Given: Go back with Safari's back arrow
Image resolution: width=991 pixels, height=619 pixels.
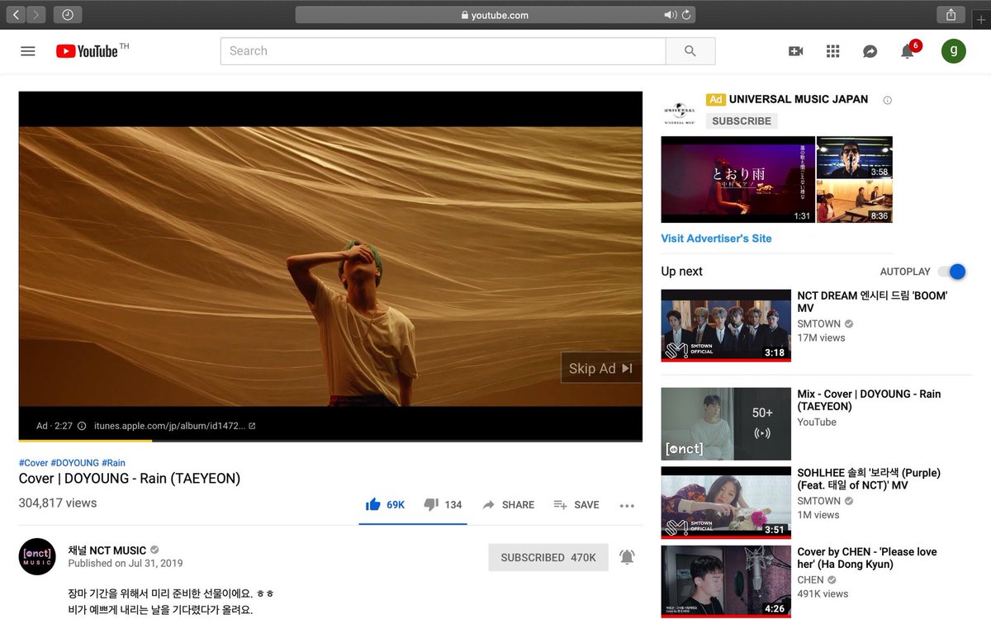Looking at the screenshot, I should [17, 15].
